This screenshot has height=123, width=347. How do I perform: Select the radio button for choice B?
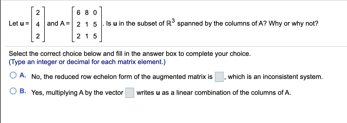[x=13, y=91]
